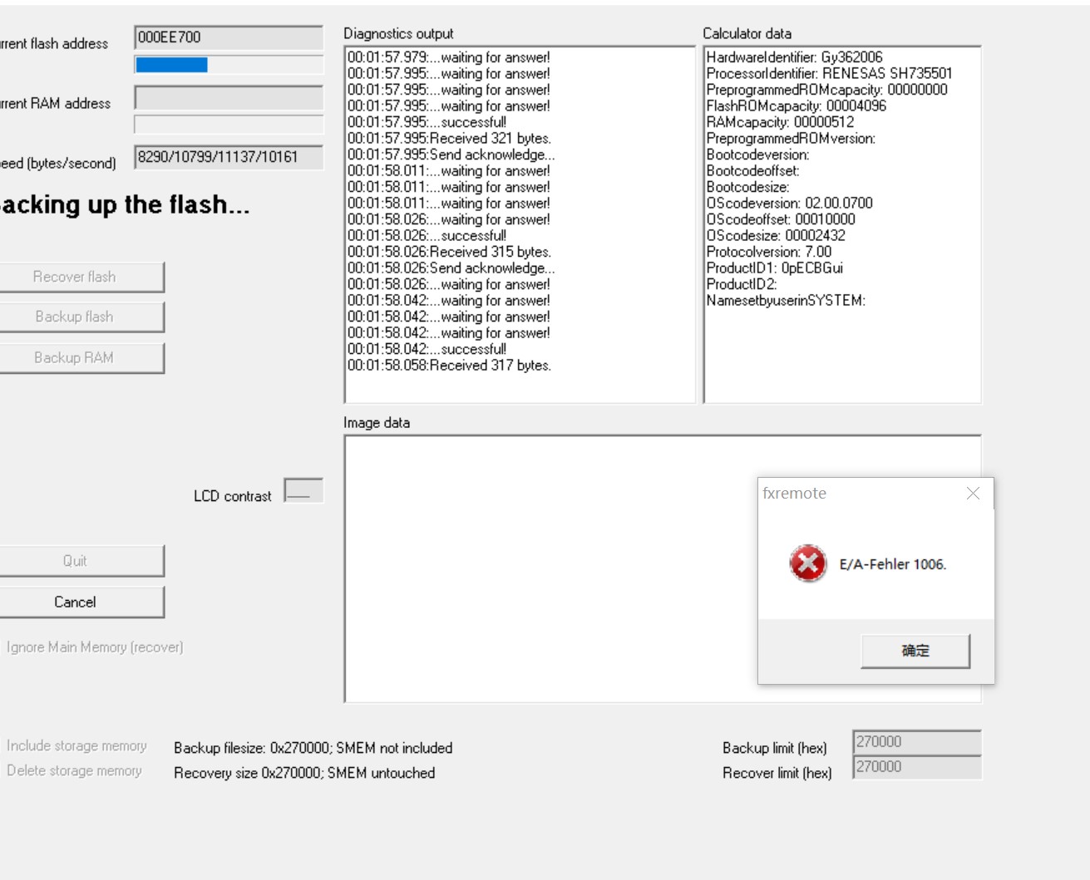1090x880 pixels.
Task: Click the current flash address field 000EE700
Action: 229,37
